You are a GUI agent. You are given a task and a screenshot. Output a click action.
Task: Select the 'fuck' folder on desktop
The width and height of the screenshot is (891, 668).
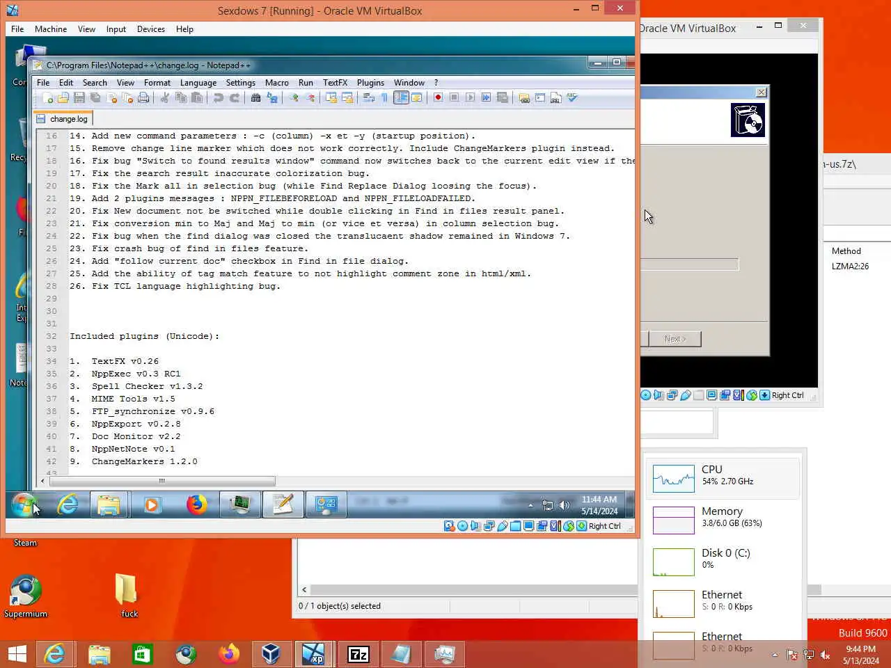pyautogui.click(x=129, y=597)
